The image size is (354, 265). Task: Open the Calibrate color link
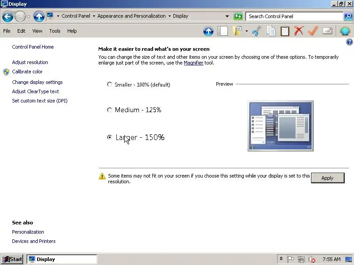click(27, 72)
